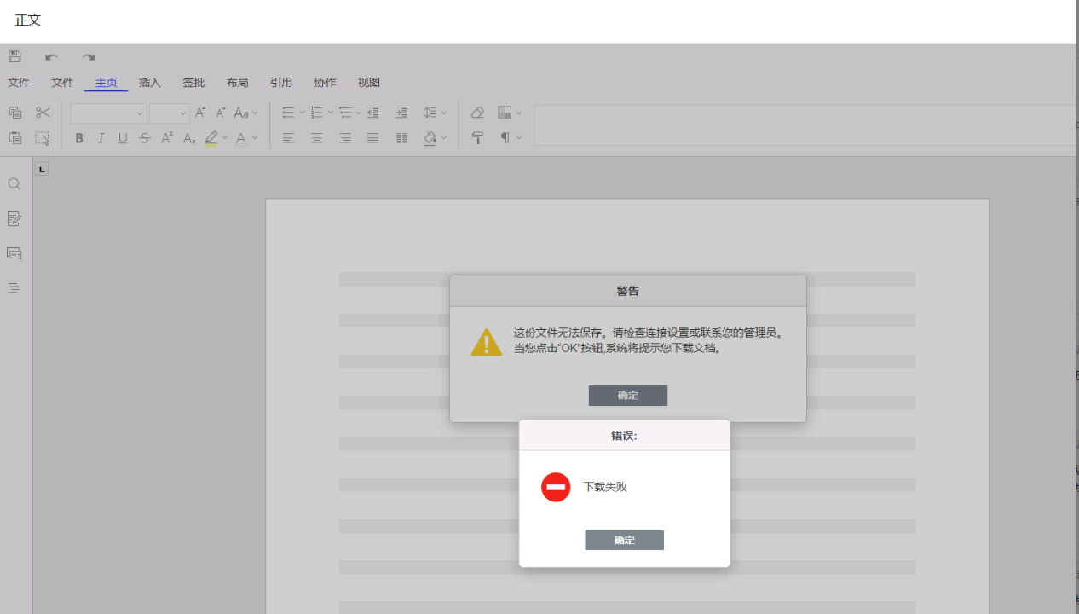Viewport: 1079px width, 614px height.
Task: Select the scissors cut icon
Action: (x=43, y=113)
